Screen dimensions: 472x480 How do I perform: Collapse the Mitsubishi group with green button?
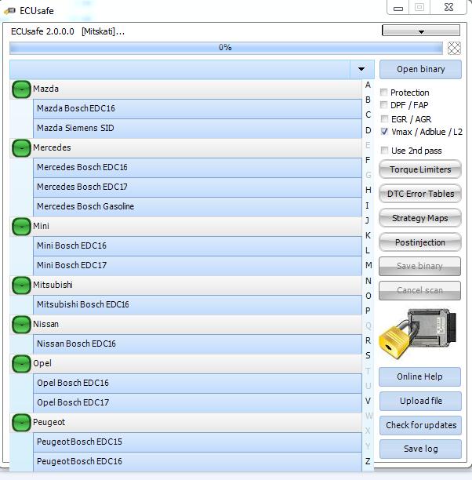tap(21, 285)
